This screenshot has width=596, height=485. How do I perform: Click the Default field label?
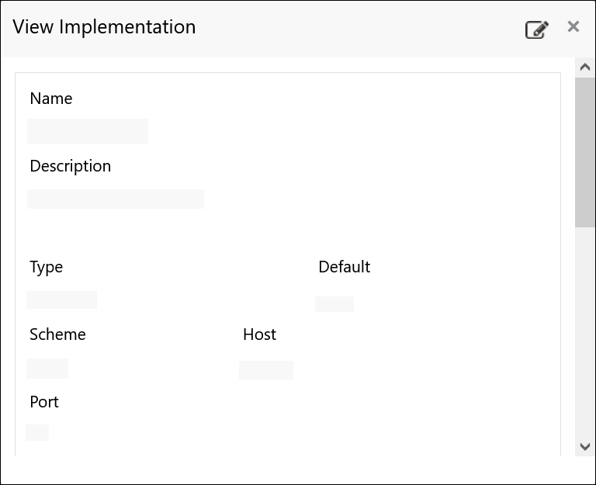[345, 267]
